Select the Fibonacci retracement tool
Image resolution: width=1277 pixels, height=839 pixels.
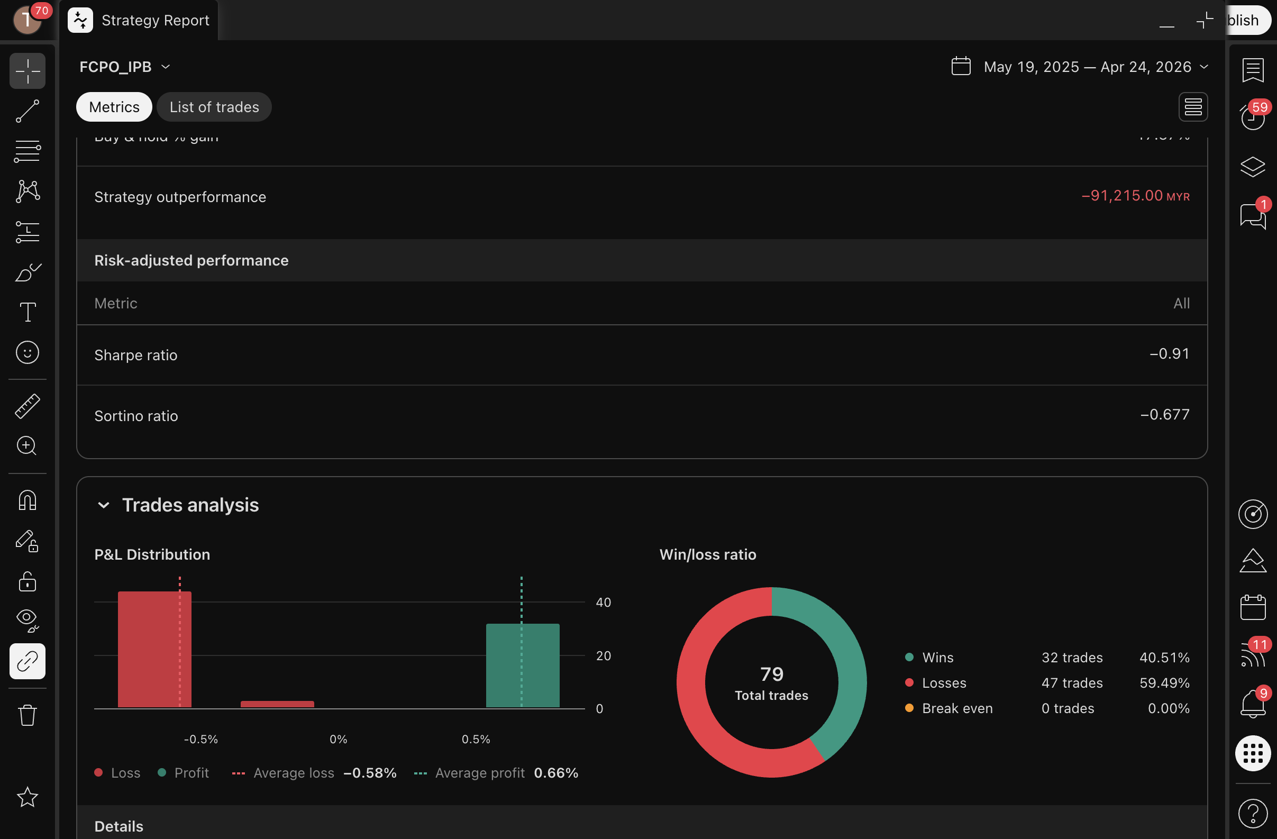28,151
